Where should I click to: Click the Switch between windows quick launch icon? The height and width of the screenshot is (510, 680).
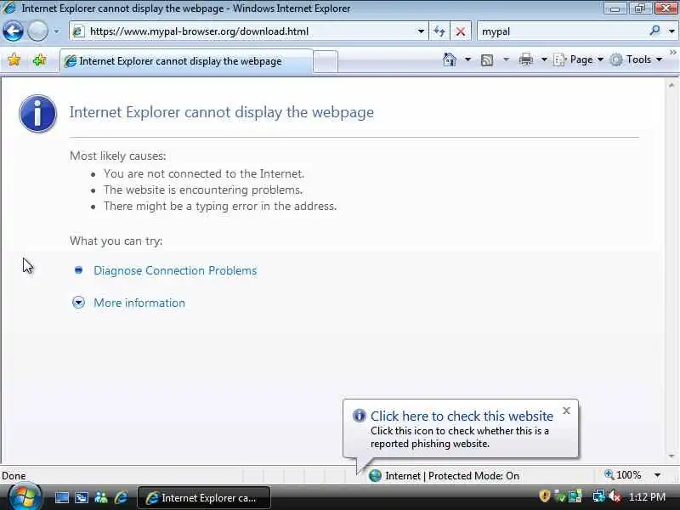coord(81,497)
